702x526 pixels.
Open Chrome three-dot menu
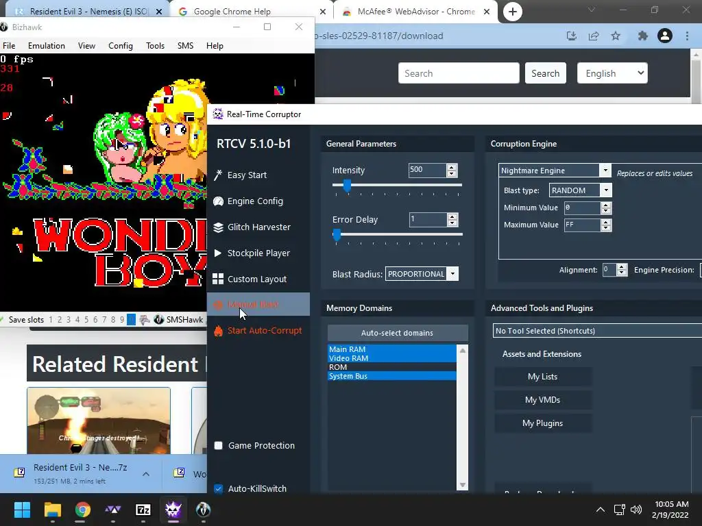[x=687, y=36]
